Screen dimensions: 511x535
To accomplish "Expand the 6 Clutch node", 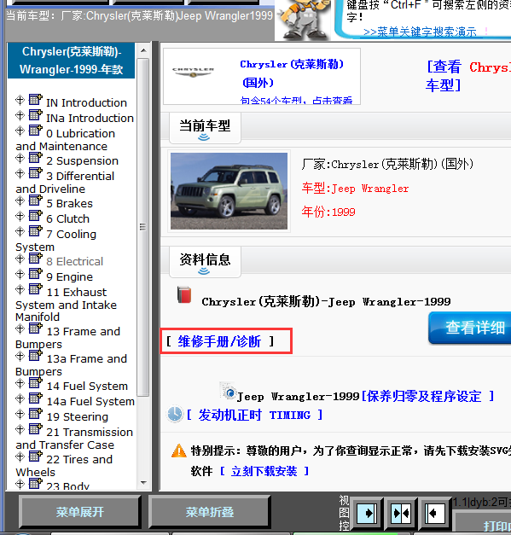I will tap(20, 217).
